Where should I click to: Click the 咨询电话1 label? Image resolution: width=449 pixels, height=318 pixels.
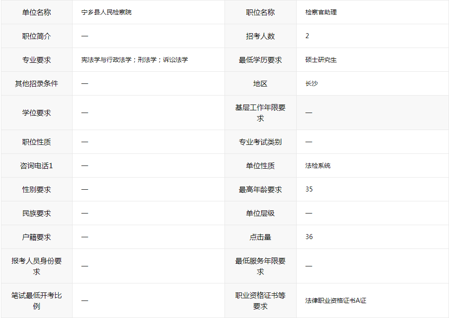pos(37,166)
